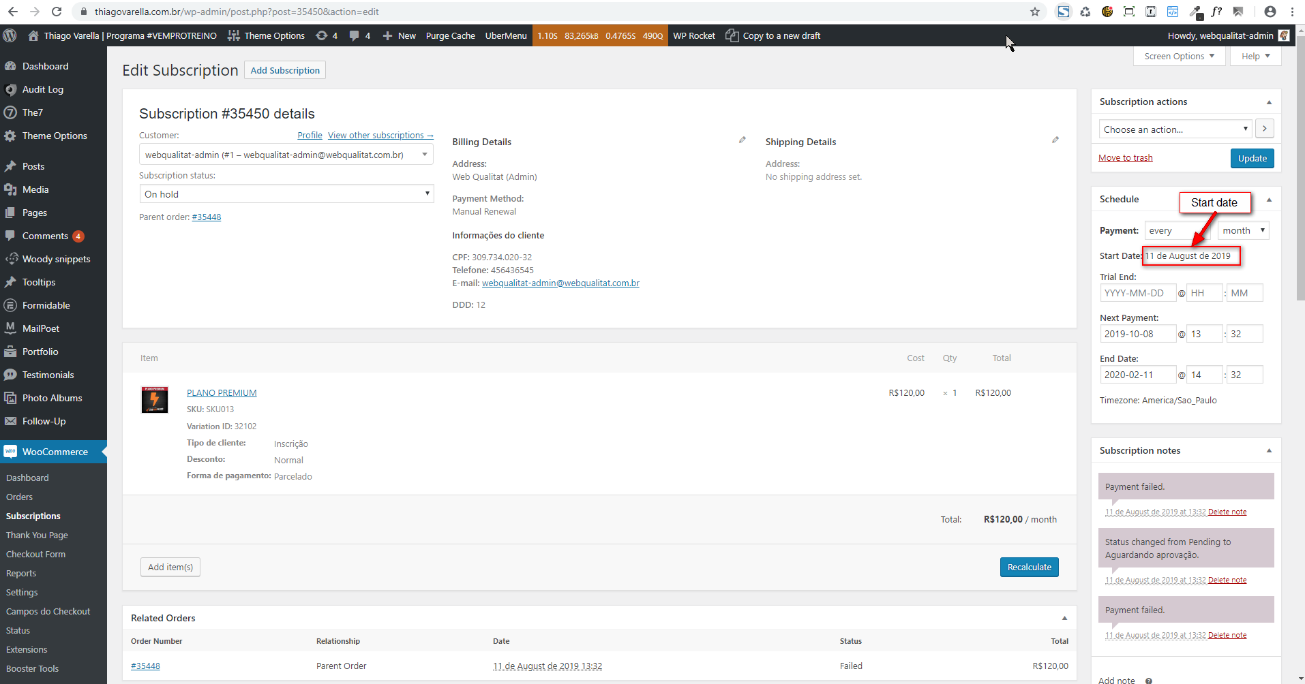Open the Subscription status dropdown showing On hold
The width and height of the screenshot is (1305, 684).
click(286, 194)
